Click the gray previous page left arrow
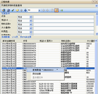The image size is (98, 94). click(x=44, y=10)
